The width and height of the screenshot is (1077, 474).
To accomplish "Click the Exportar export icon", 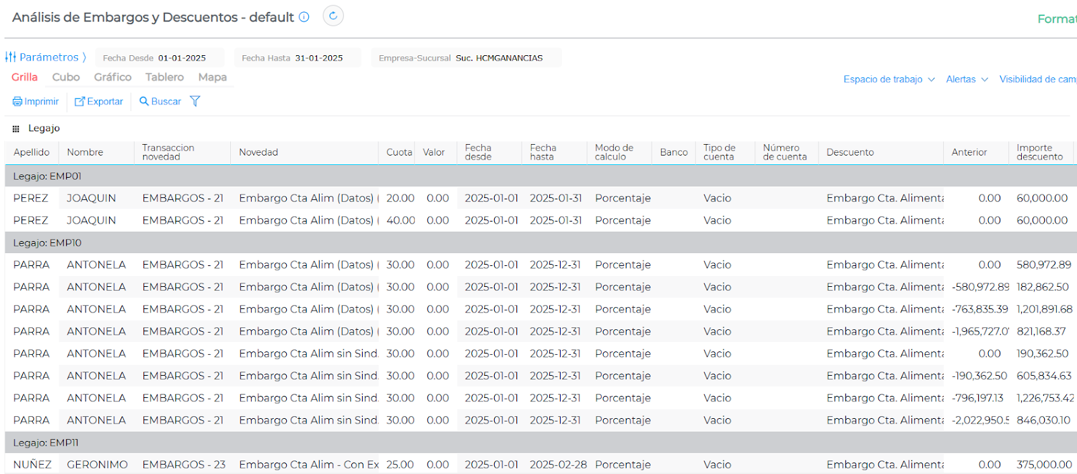I will pos(80,102).
